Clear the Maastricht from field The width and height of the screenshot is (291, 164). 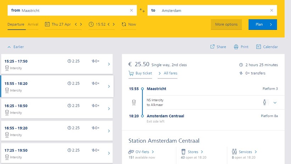coord(131,10)
